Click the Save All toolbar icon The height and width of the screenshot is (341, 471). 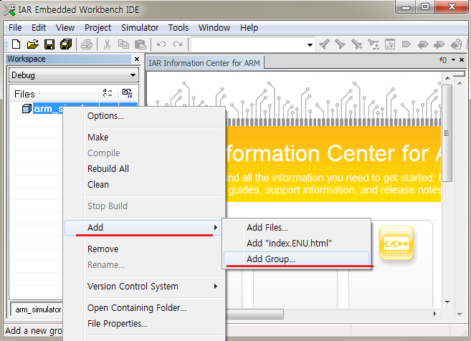click(x=66, y=44)
